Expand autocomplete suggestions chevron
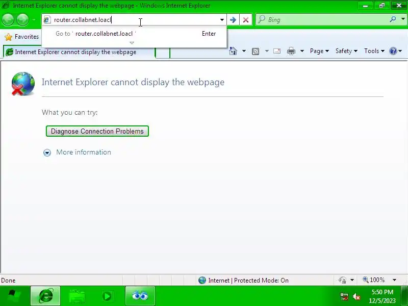The height and width of the screenshot is (306, 408). click(x=132, y=43)
